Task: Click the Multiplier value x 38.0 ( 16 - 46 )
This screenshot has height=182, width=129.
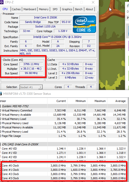Action: coord(31,69)
